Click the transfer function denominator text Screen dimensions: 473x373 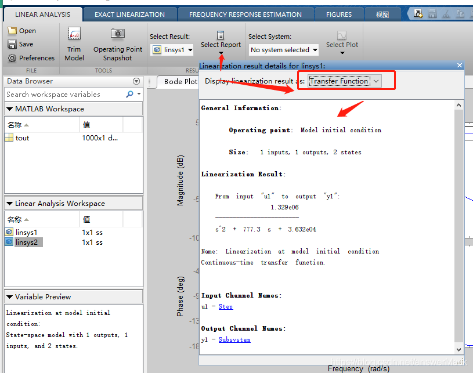tap(265, 229)
